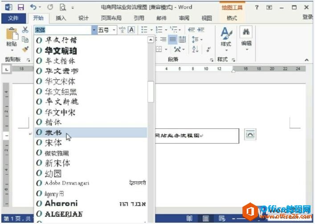Click the font name input box
This screenshot has height=224, width=315.
coord(63,30)
